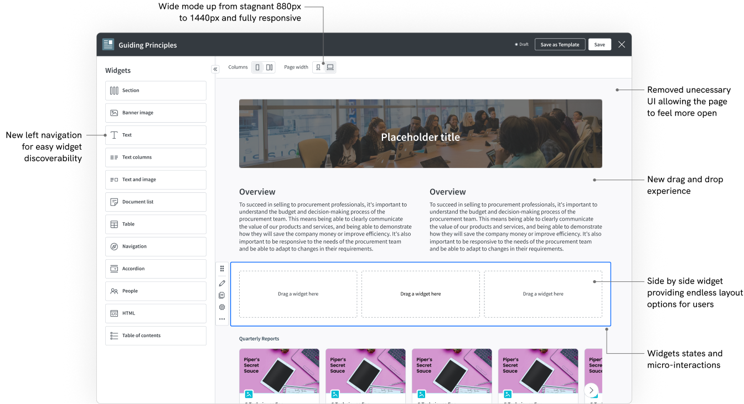Advance Quarterly Reports carousel with next arrow
This screenshot has width=744, height=404.
point(591,390)
